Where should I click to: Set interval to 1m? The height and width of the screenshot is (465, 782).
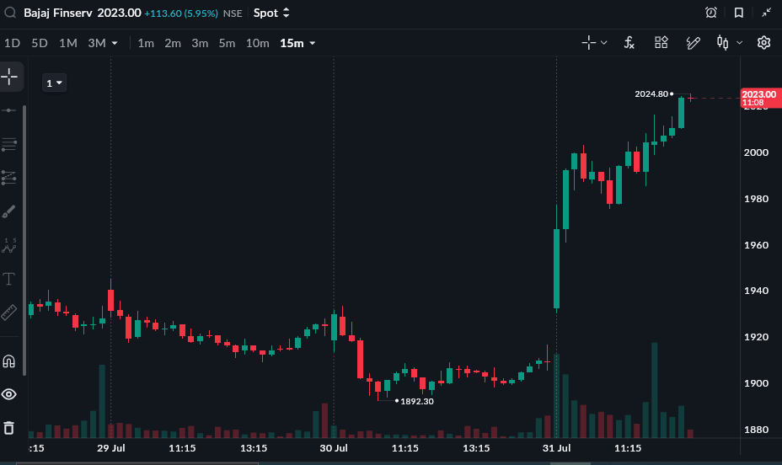pos(146,43)
